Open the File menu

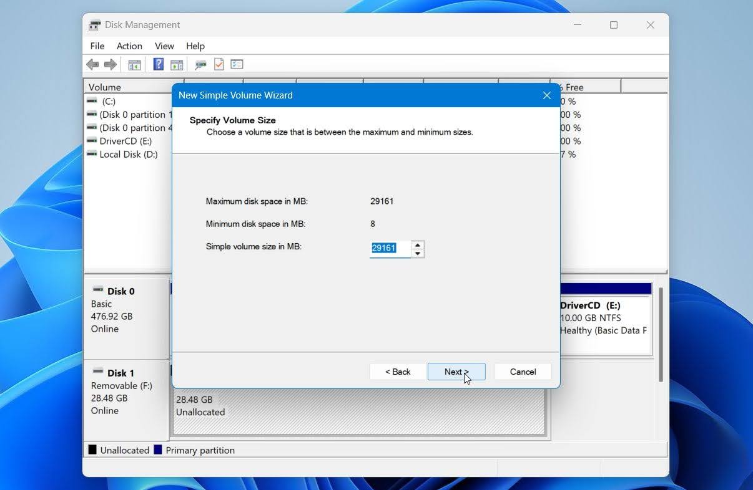pos(97,46)
